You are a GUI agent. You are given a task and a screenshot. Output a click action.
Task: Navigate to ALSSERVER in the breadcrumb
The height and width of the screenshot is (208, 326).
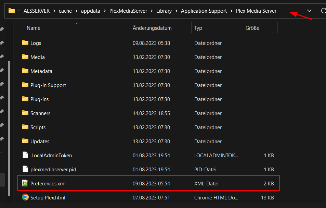click(37, 11)
